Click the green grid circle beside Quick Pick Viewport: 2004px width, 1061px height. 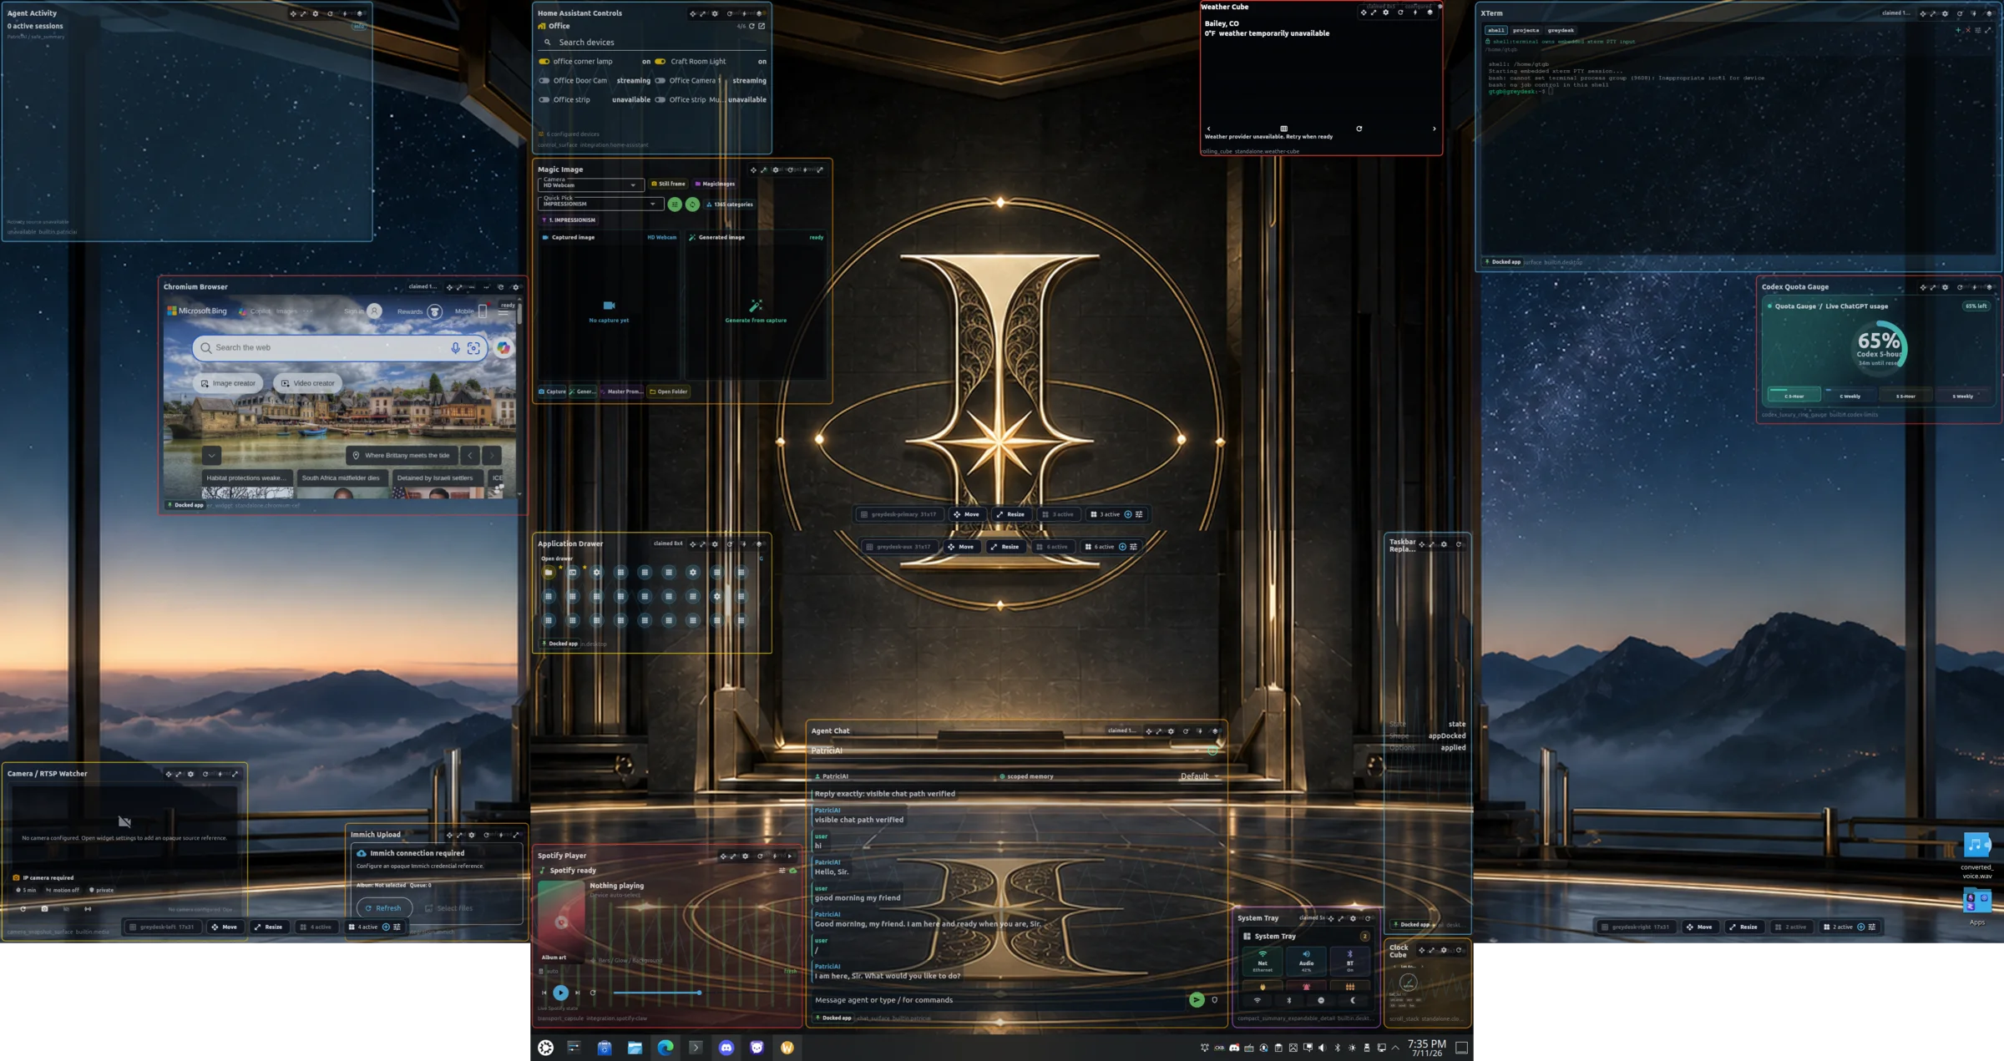[x=675, y=205]
